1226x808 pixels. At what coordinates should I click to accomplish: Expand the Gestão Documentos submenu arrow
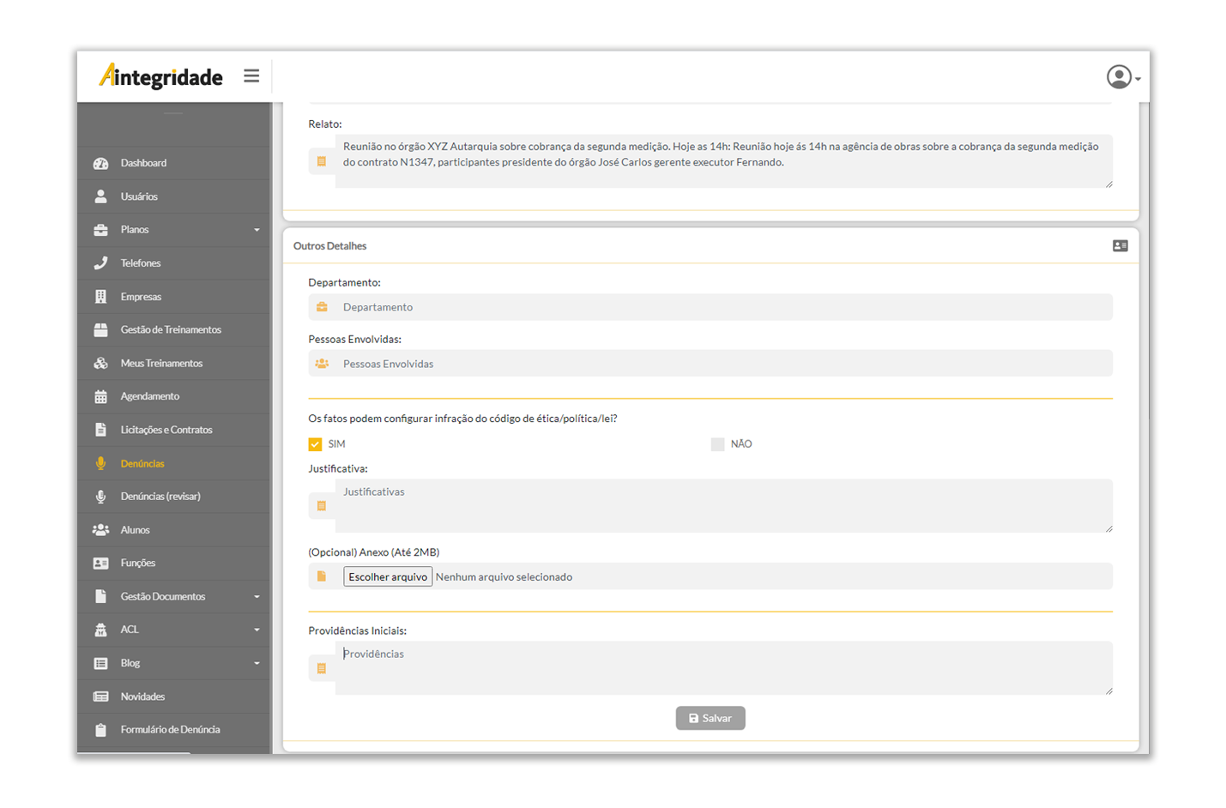point(257,597)
